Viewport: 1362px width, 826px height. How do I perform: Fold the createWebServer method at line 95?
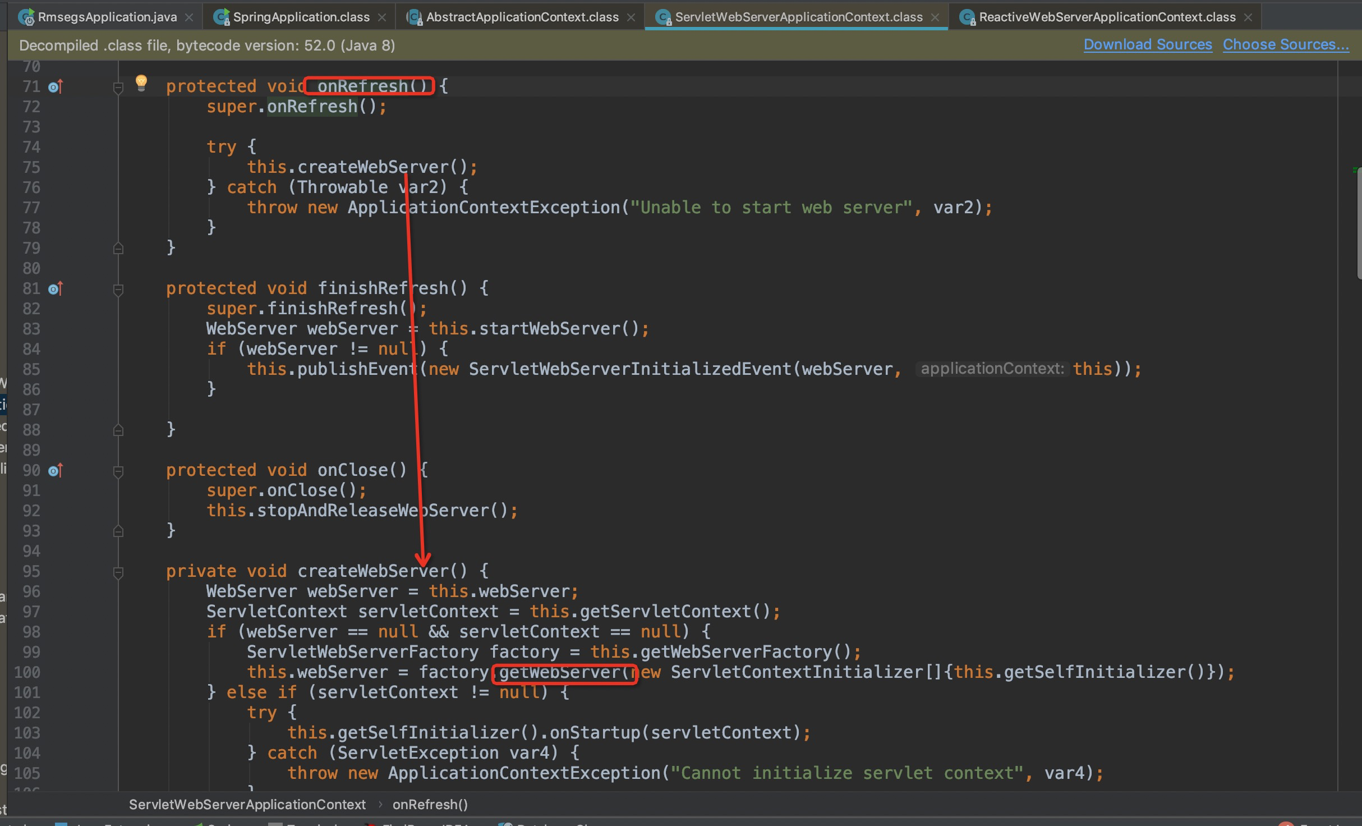coord(118,572)
